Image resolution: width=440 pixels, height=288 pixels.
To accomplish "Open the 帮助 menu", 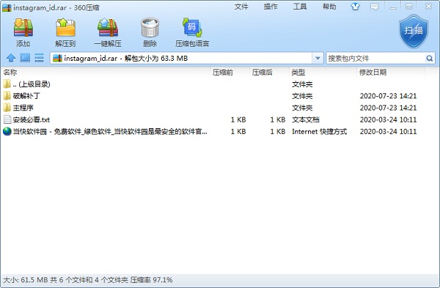I will click(x=329, y=7).
